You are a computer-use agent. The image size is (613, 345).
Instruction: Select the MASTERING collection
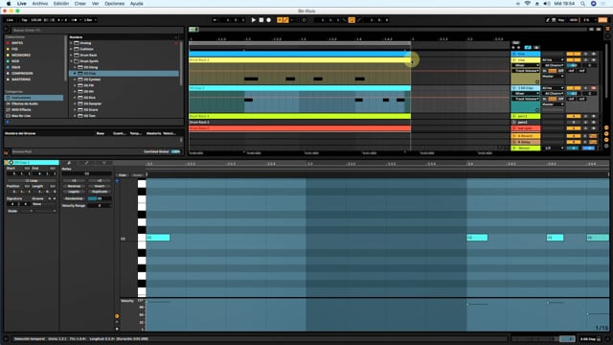[x=21, y=80]
